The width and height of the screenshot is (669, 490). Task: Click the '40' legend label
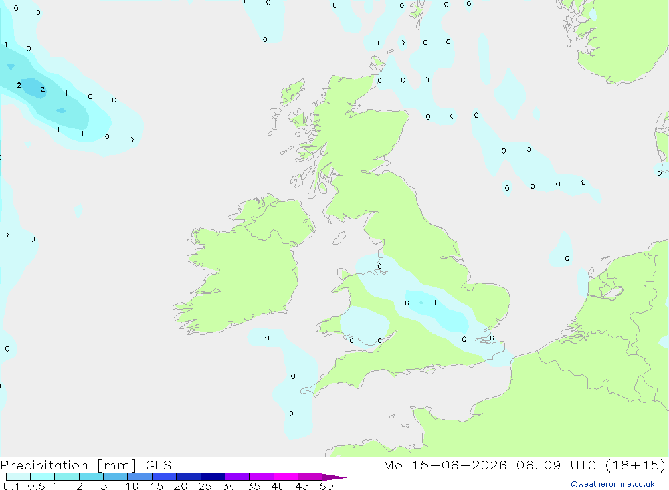click(x=278, y=486)
